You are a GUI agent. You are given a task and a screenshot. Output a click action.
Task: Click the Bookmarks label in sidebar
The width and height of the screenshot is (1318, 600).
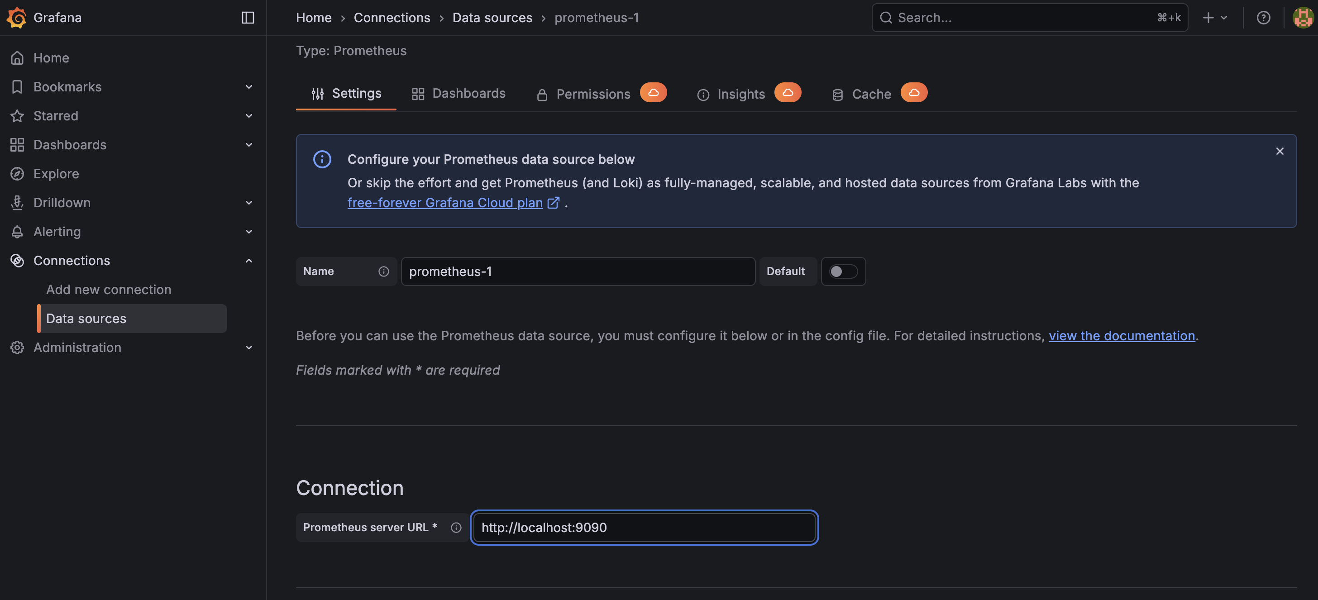[x=67, y=87]
